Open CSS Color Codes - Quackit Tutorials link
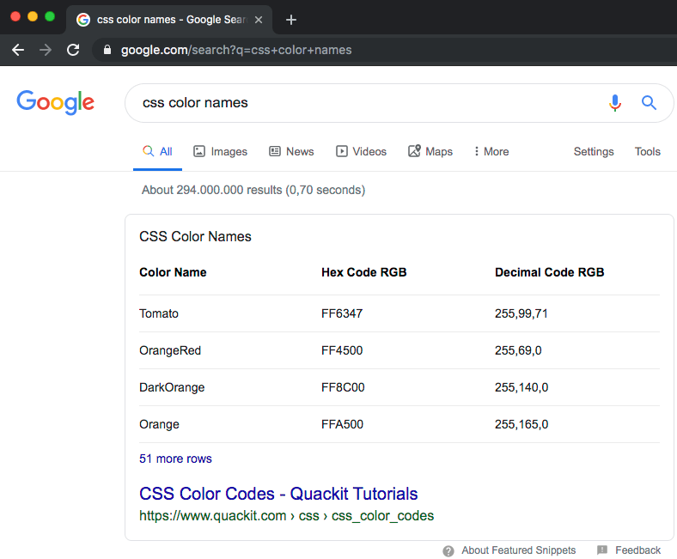Viewport: 677px width, 559px height. (278, 494)
